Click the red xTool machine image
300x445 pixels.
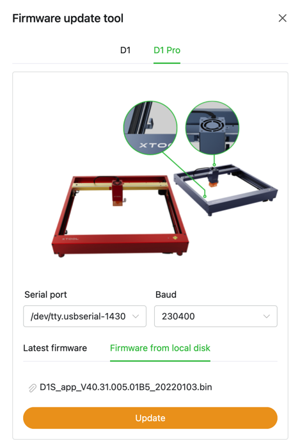click(x=120, y=216)
